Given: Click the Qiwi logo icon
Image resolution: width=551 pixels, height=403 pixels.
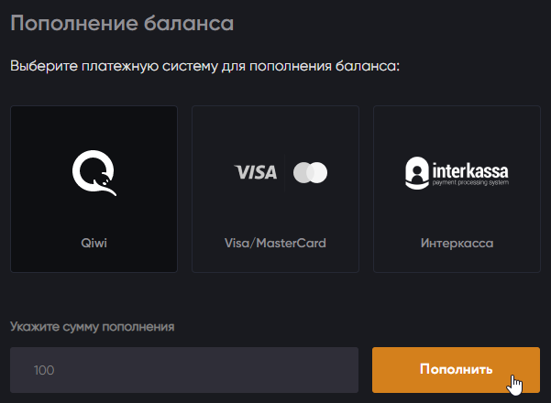Looking at the screenshot, I should 94,173.
